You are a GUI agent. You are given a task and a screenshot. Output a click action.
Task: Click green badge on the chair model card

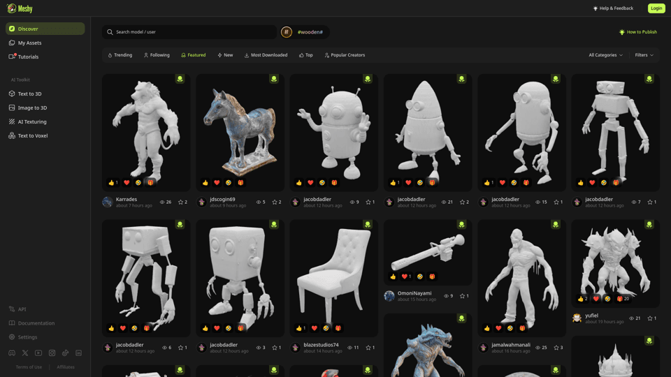coord(368,225)
